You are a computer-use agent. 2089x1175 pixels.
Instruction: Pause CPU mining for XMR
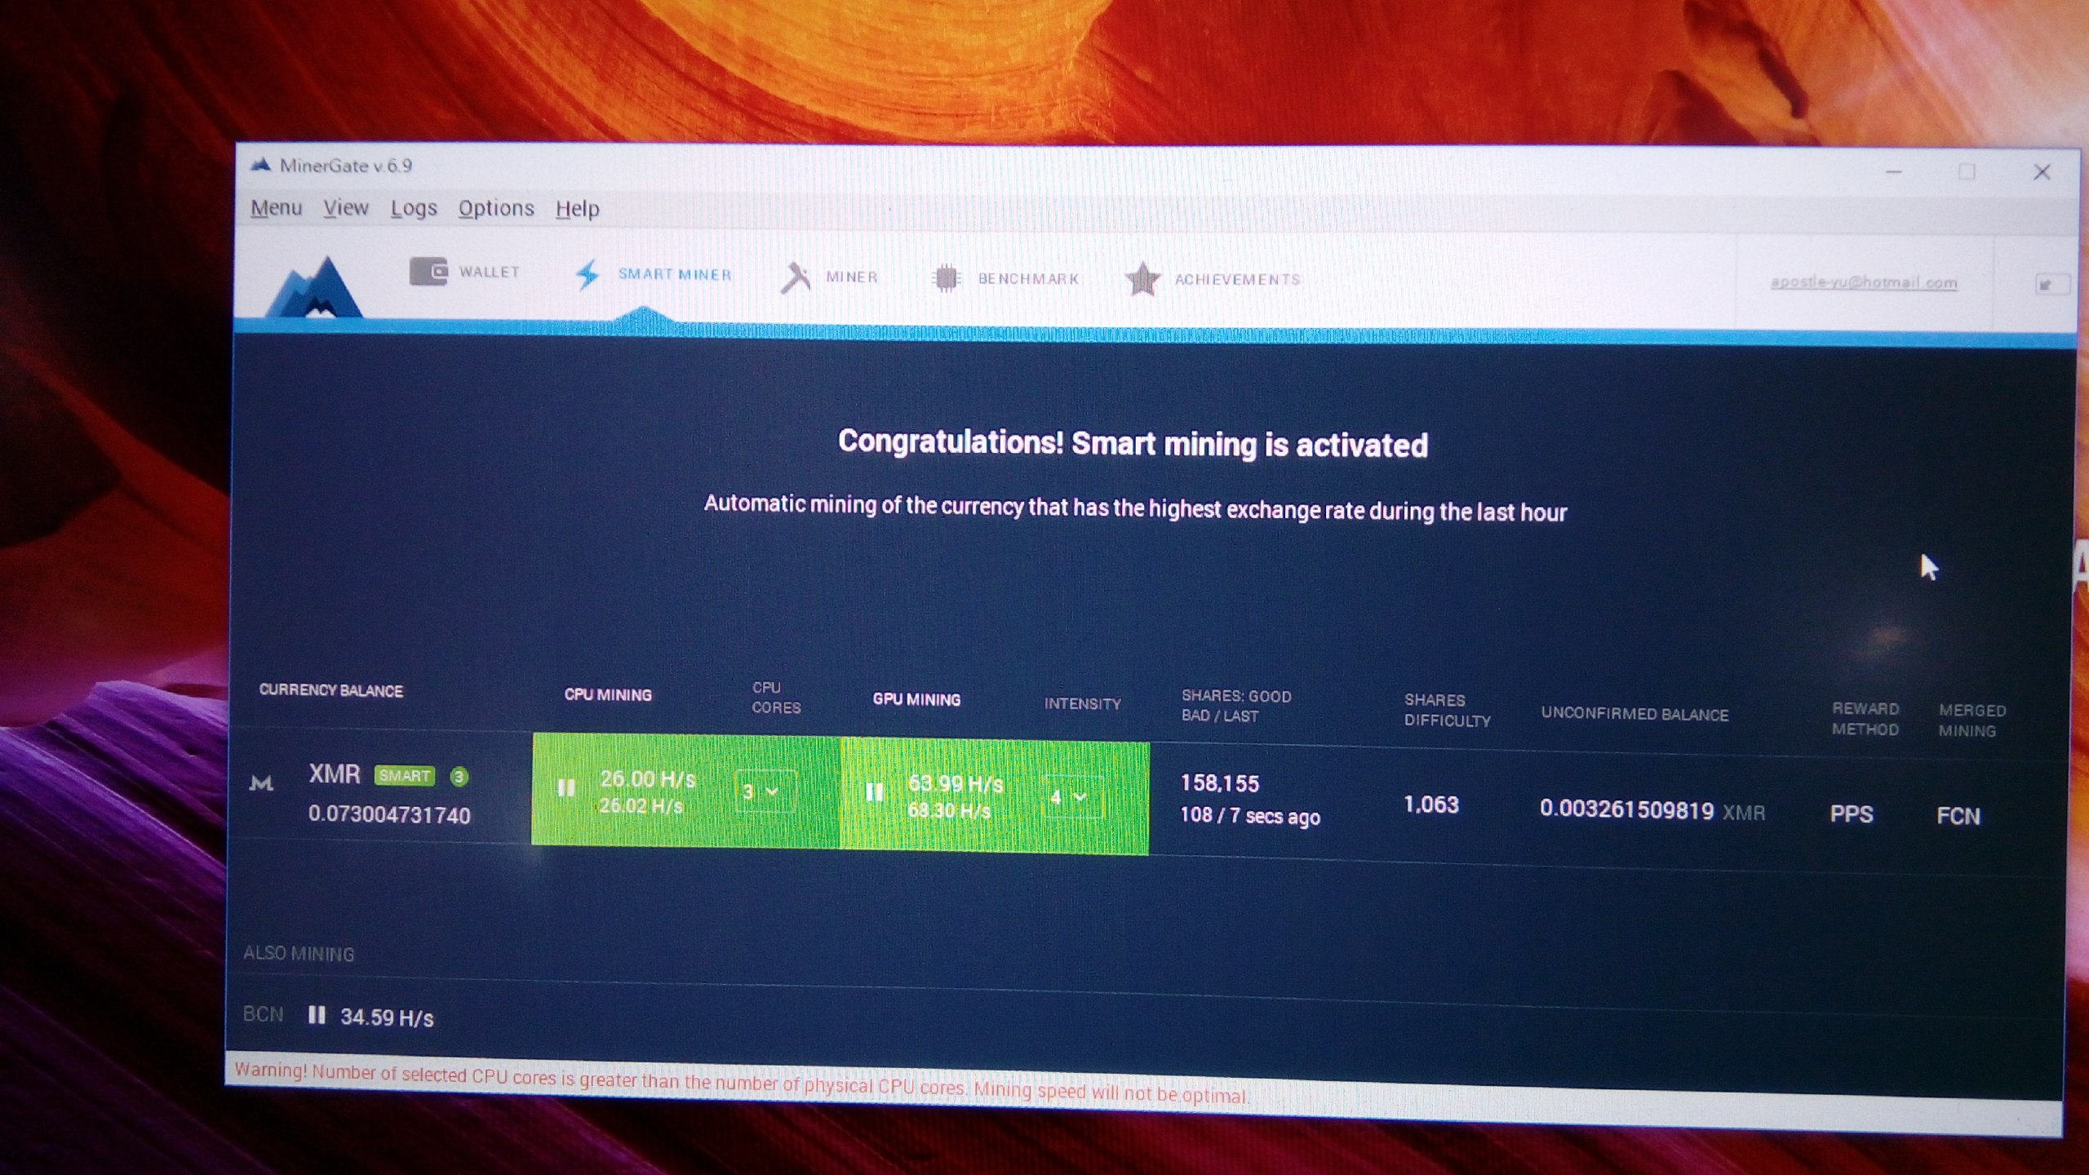tap(566, 788)
